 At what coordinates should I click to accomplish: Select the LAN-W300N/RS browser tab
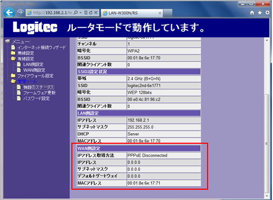point(131,13)
